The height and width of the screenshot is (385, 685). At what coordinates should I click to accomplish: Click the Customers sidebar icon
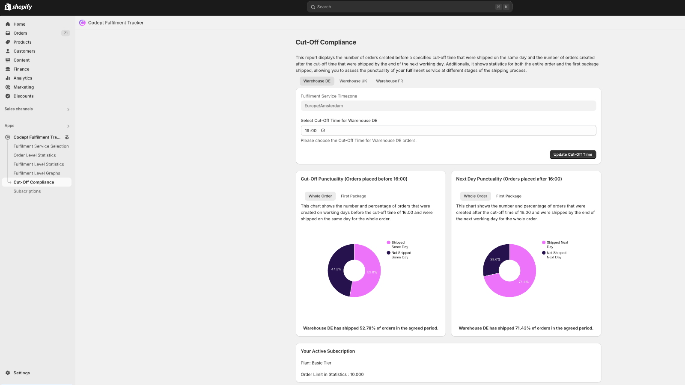tap(7, 51)
